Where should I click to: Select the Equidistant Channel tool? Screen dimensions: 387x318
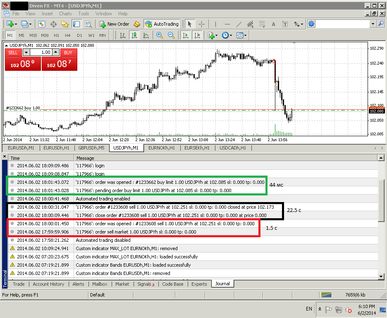(x=250, y=24)
